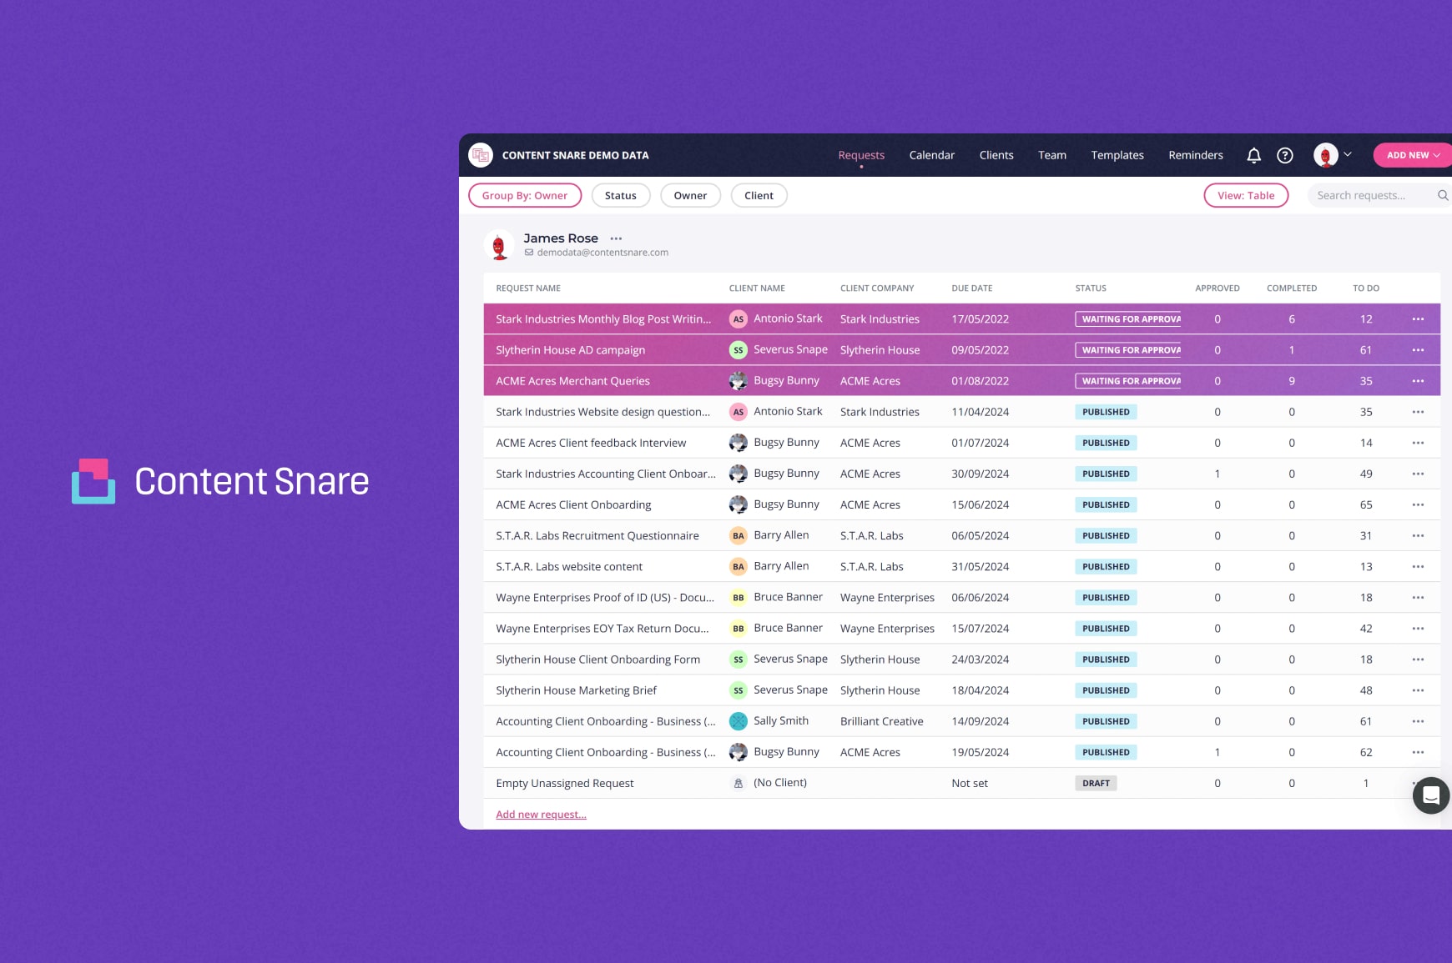This screenshot has height=963, width=1452.
Task: Click the James Rose owner name
Action: 561,238
